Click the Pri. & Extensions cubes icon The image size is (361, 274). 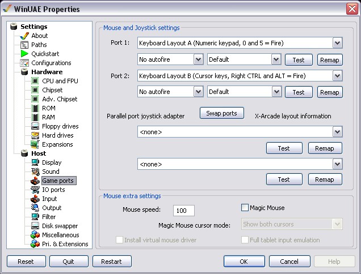click(35, 244)
